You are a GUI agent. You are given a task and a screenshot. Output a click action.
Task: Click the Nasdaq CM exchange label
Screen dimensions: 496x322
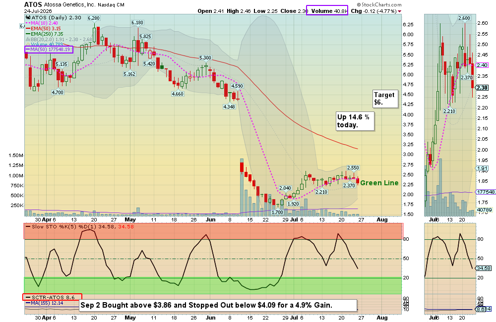111,5
